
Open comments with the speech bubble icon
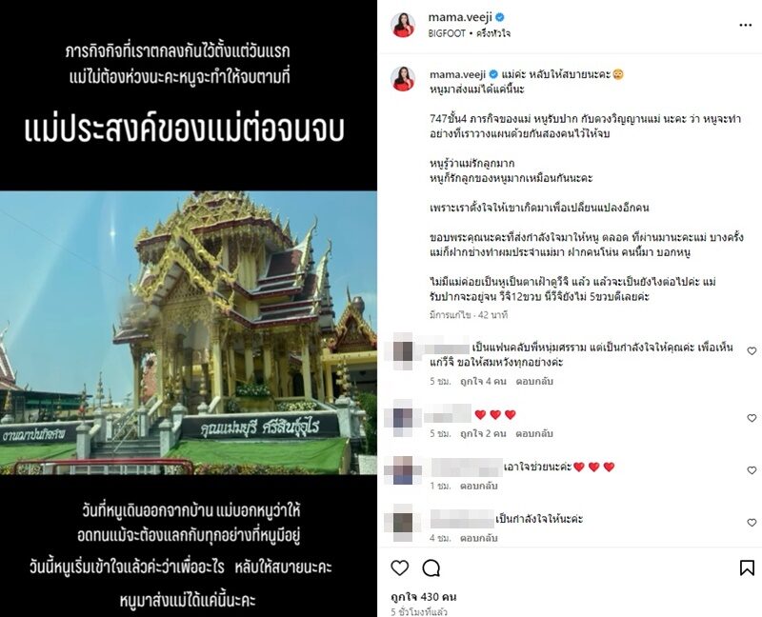tap(431, 567)
